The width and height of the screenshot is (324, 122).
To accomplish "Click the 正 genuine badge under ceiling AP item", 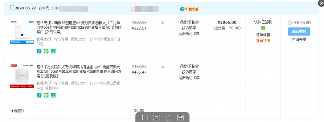I will click(53, 95).
